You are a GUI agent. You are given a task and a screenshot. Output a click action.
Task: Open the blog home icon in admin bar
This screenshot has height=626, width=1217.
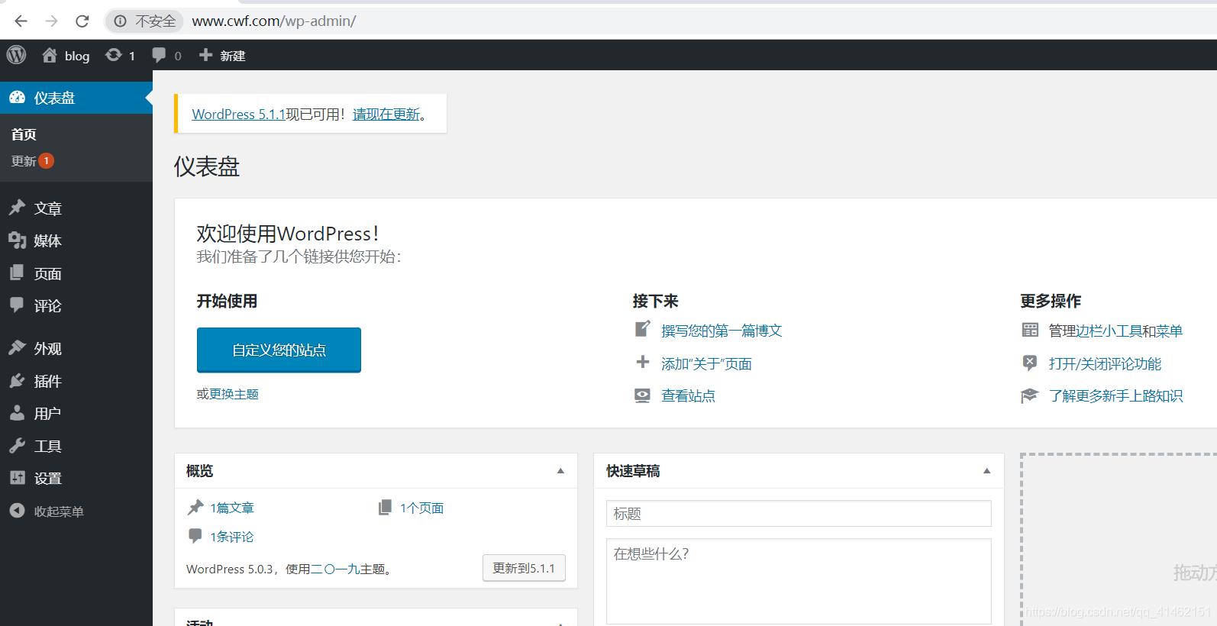tap(50, 55)
